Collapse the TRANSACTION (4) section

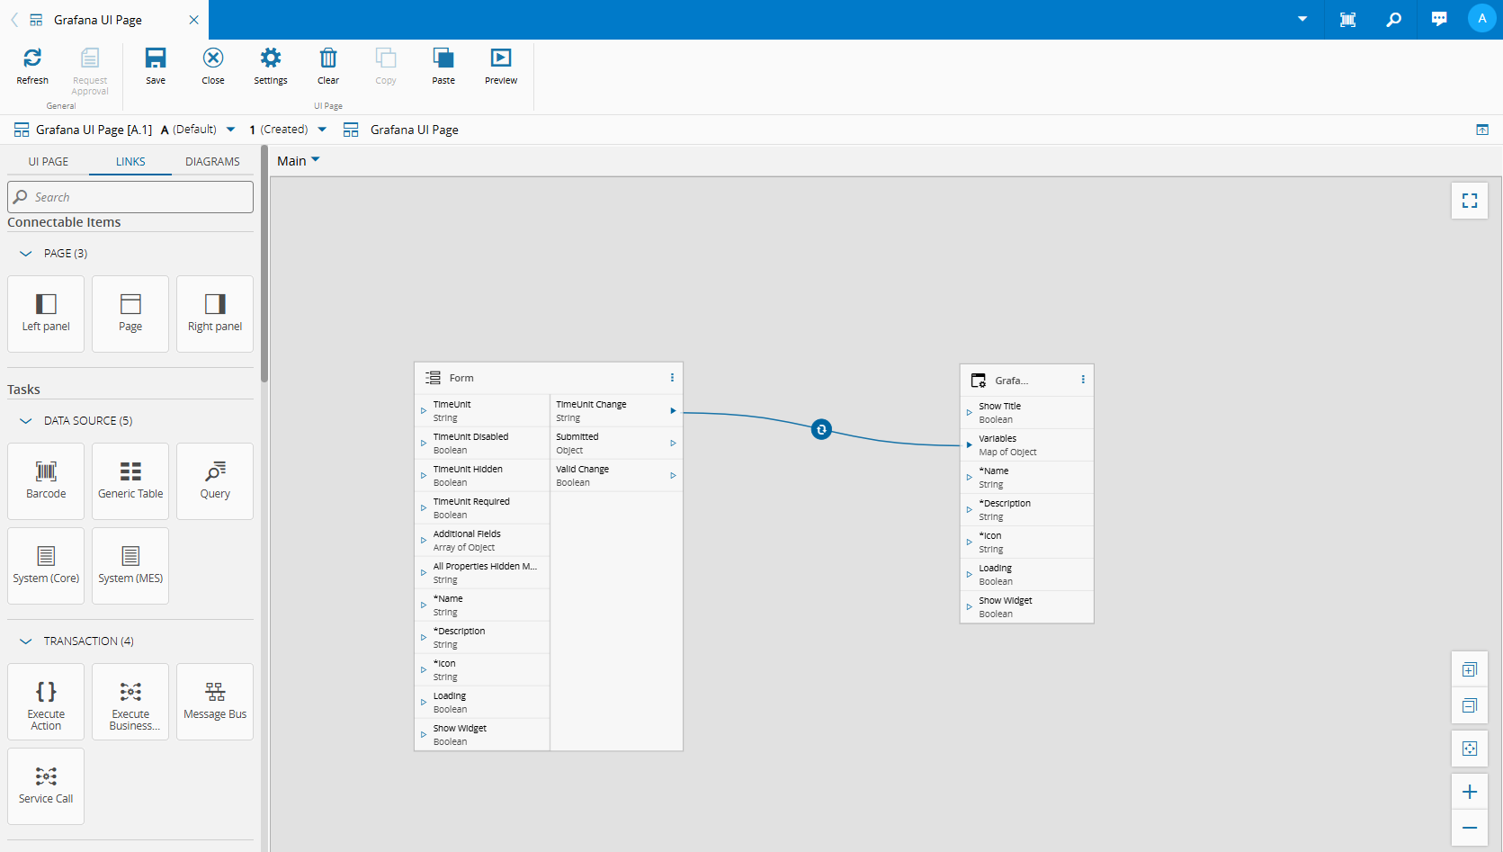[x=26, y=641]
